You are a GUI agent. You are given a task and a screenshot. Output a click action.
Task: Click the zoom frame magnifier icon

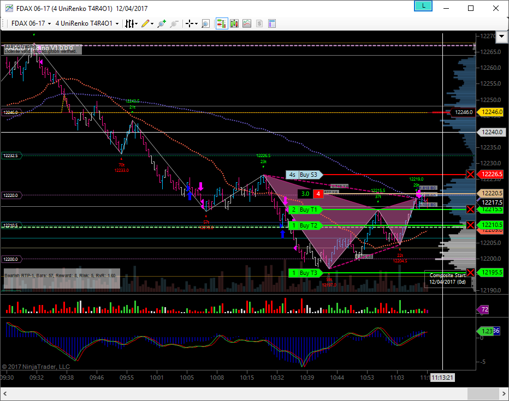pyautogui.click(x=205, y=23)
